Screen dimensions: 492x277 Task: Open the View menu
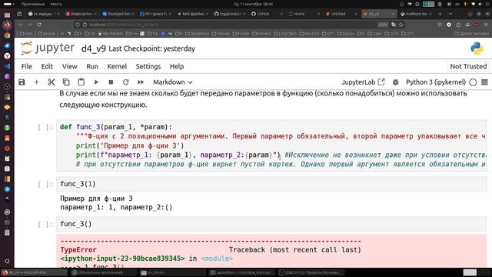click(x=69, y=66)
